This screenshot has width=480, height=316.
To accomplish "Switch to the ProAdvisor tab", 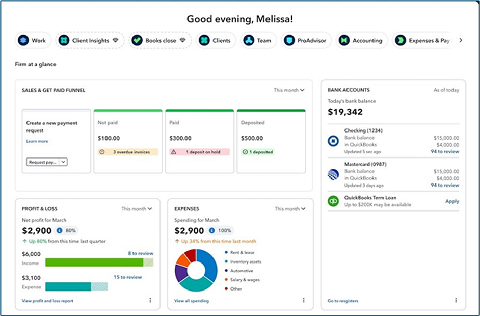I will [307, 40].
